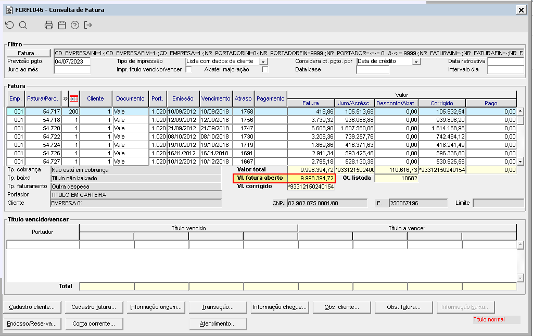This screenshot has width=533, height=336.
Task: Click the document icon in title bar
Action: pos(9,10)
